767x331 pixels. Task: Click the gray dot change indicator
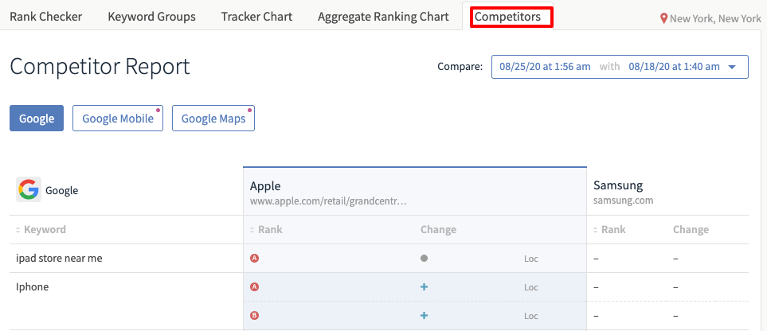[424, 258]
